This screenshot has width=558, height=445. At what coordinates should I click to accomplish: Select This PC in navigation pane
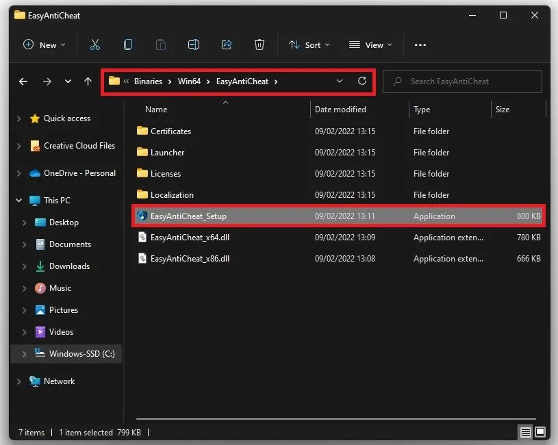(x=57, y=201)
